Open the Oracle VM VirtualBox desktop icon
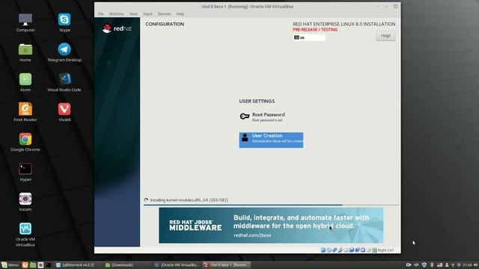 coord(25,229)
